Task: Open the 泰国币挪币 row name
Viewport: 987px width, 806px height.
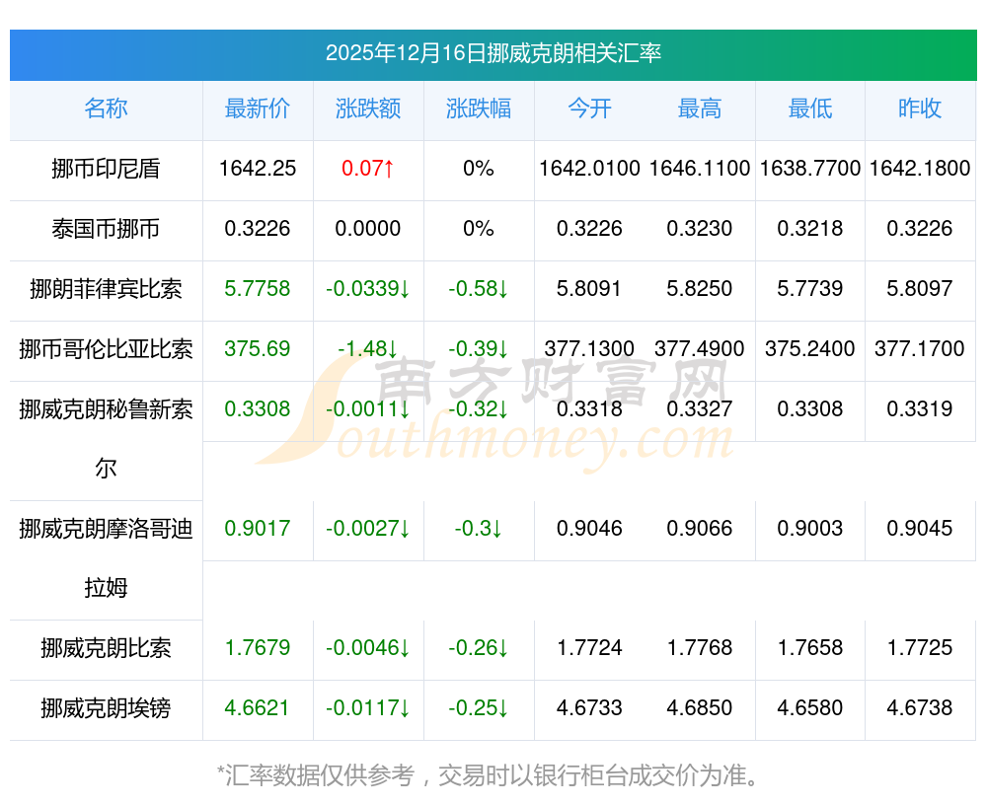Action: pos(106,229)
